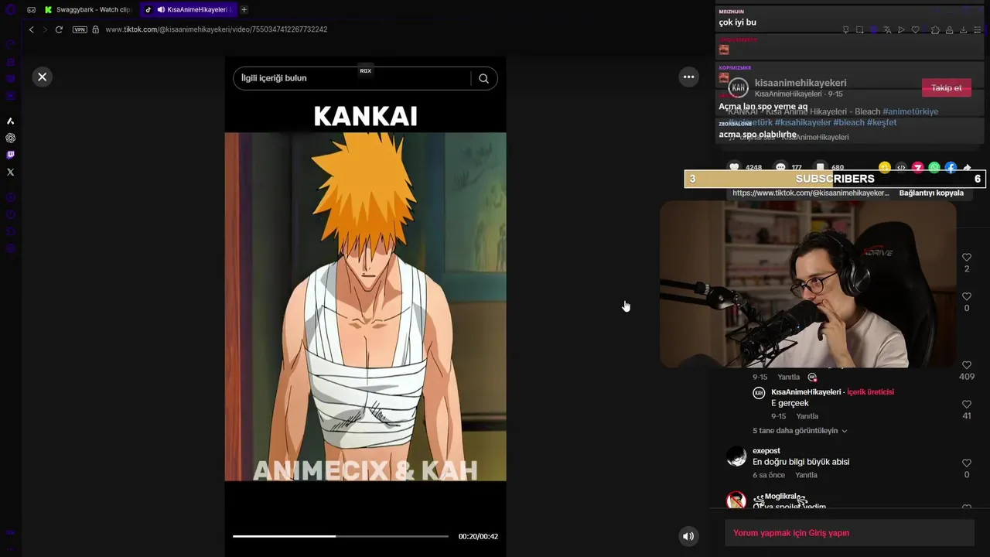990x557 pixels.
Task: Open the ChatGPT sidebar icon
Action: 10,138
